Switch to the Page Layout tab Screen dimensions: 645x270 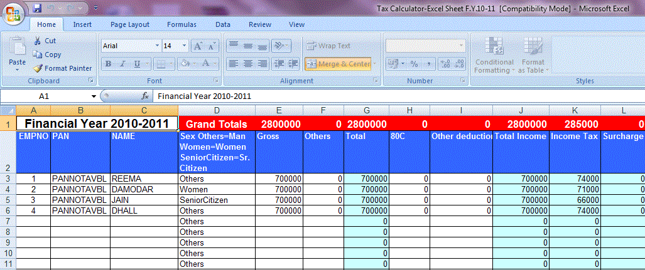(x=130, y=24)
